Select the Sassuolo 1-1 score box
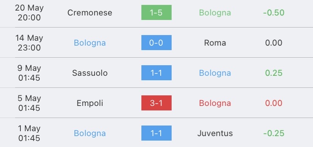The width and height of the screenshot is (313, 147). (156, 73)
